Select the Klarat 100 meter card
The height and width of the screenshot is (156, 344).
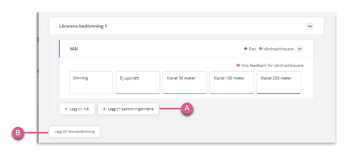(x=232, y=83)
